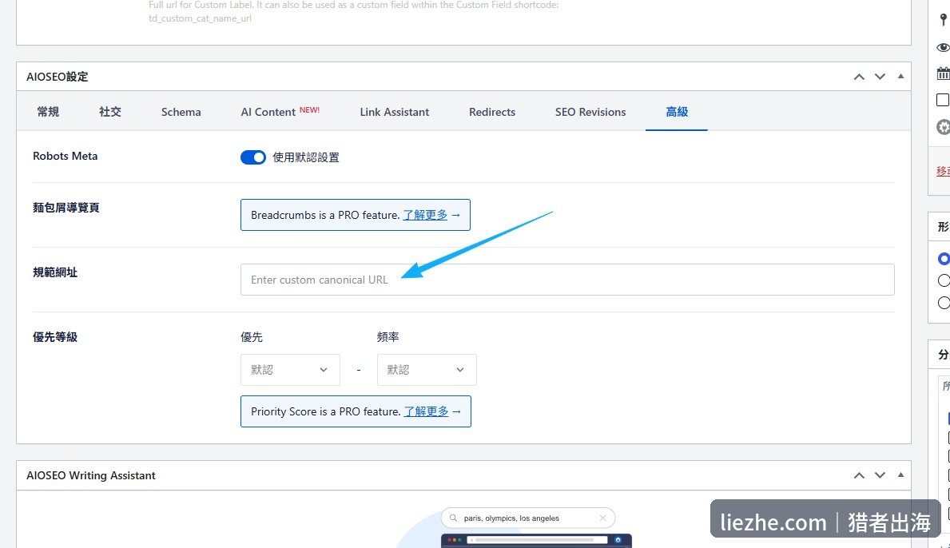The image size is (950, 548).
Task: Open the 頻率 frequency dropdown
Action: 427,370
